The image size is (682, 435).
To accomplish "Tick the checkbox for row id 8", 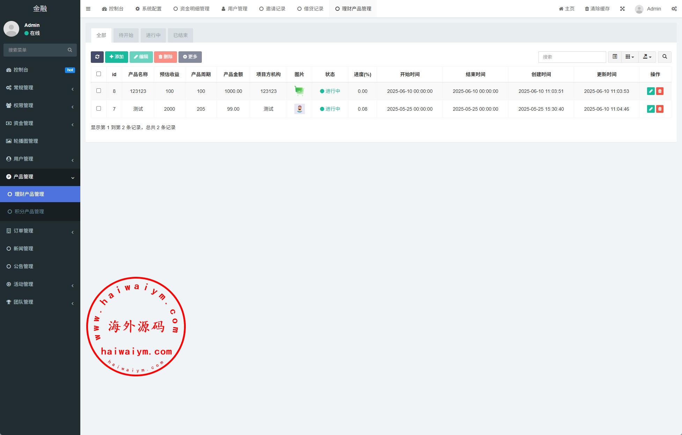I will coord(98,91).
